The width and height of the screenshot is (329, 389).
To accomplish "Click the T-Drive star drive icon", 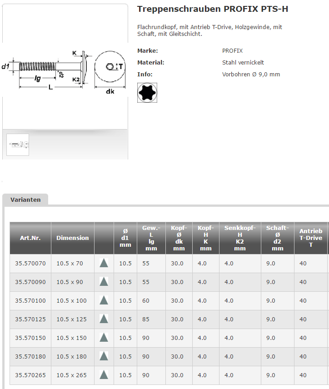I will point(147,93).
